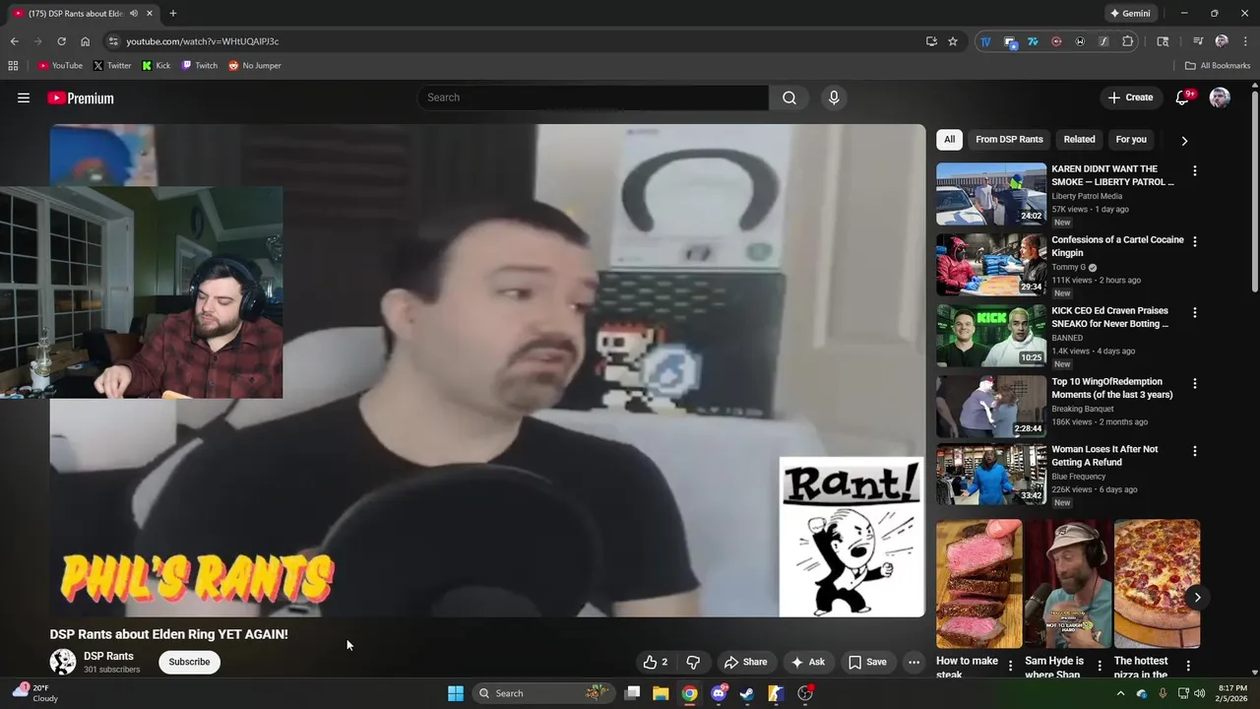The height and width of the screenshot is (709, 1260).
Task: Reload the page
Action: [x=61, y=41]
